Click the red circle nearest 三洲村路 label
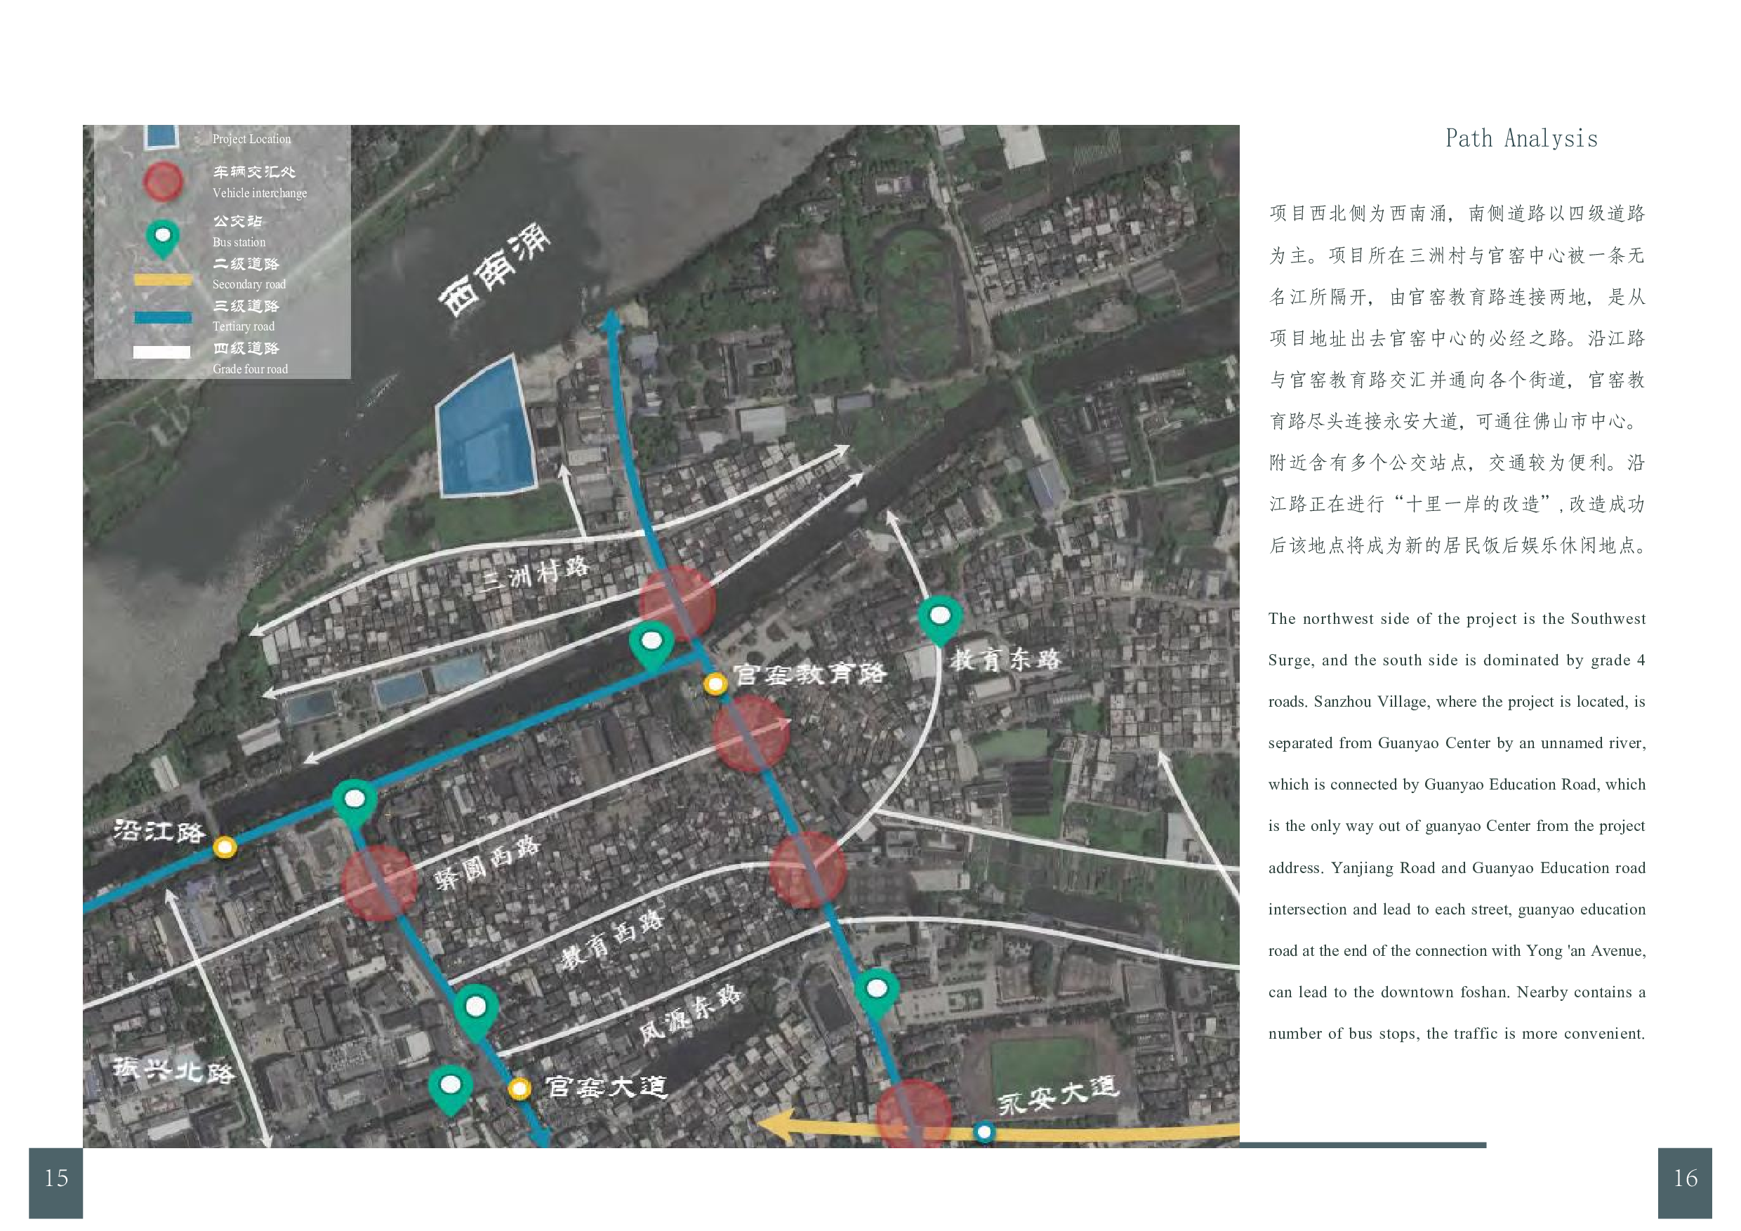 click(677, 603)
